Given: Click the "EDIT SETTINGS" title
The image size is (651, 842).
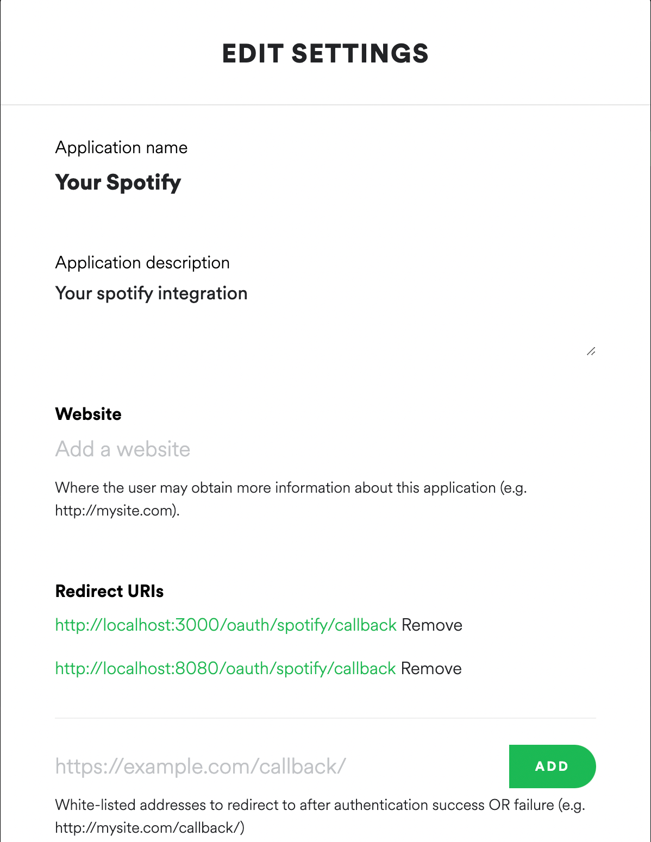Looking at the screenshot, I should (326, 54).
